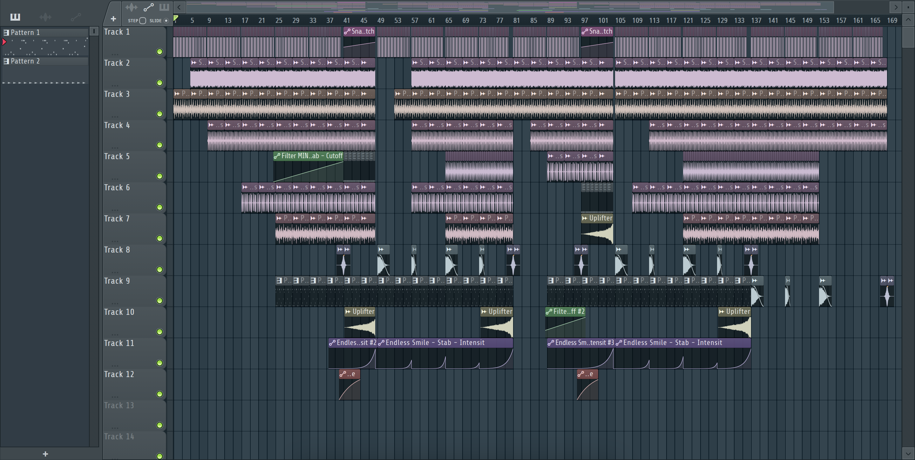Viewport: 915px width, 460px height.
Task: Mute Track 12 with its green LED
Action: (160, 394)
